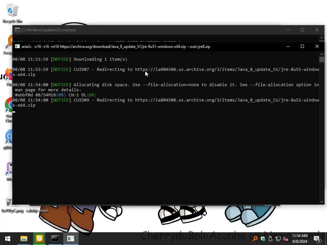Switch to the cmd.exe taskbar button
327x245 pixels.
coord(55,239)
